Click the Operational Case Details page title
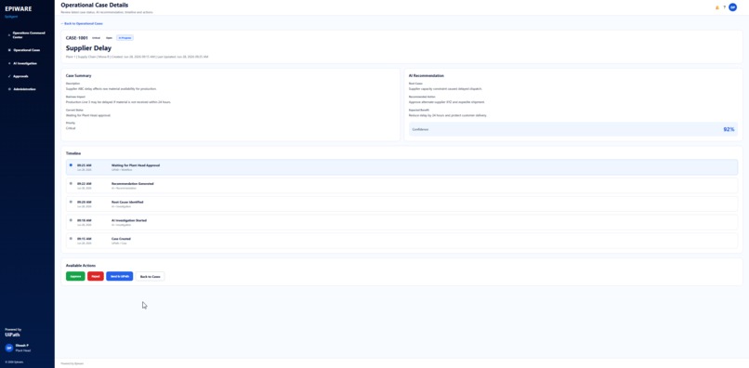The width and height of the screenshot is (749, 368). [x=95, y=5]
